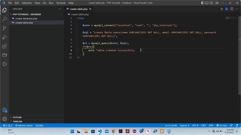Open the Help menu

coord(71,3)
